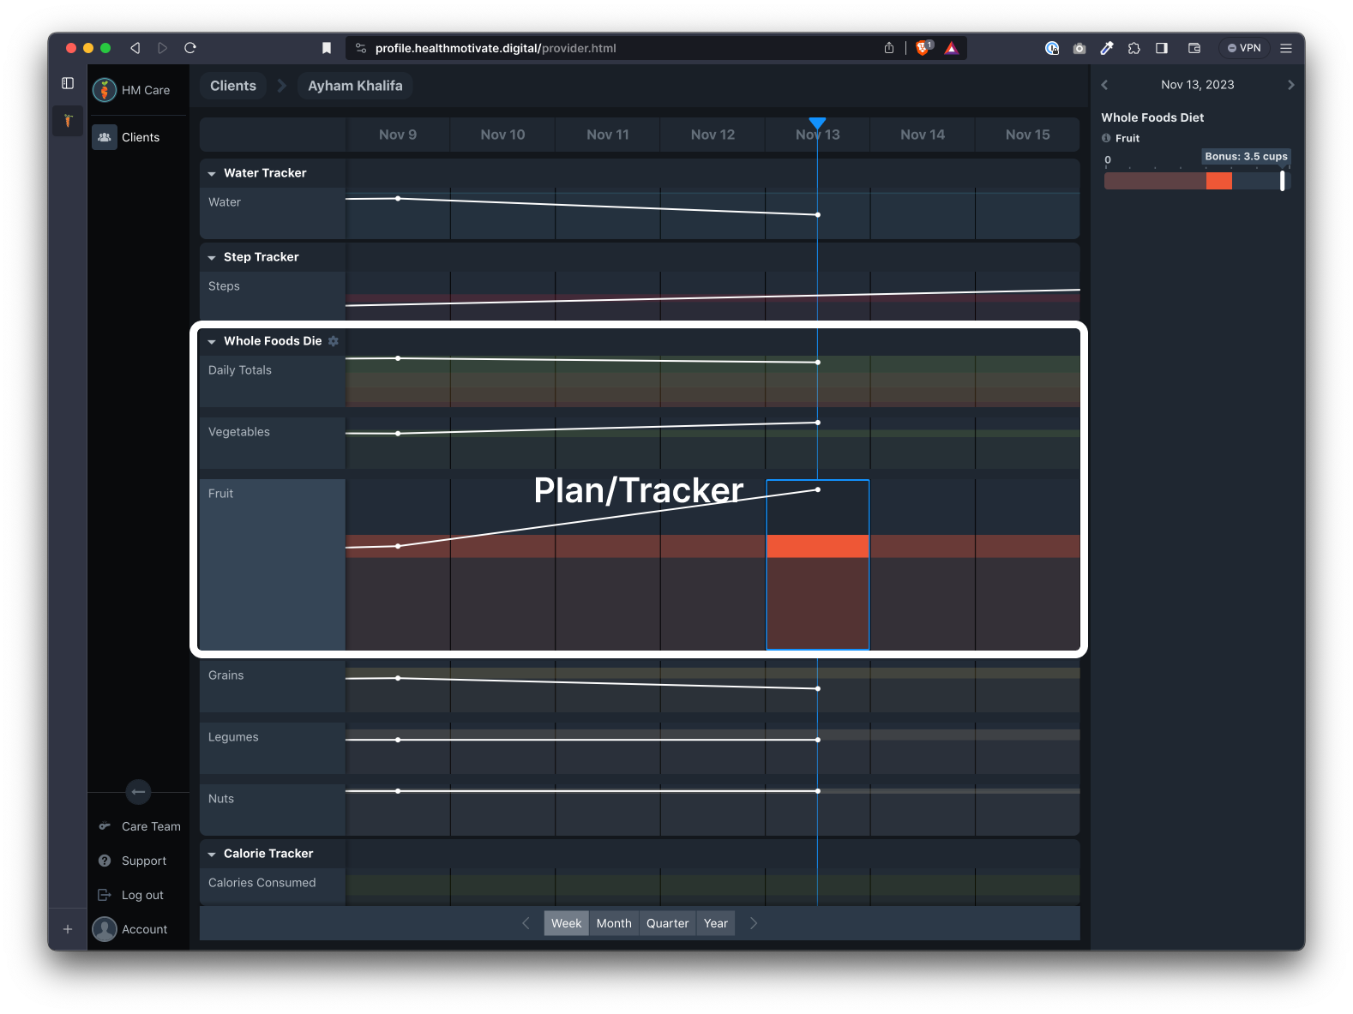Go forward with the browser forward arrow
Image resolution: width=1353 pixels, height=1014 pixels.
(162, 48)
